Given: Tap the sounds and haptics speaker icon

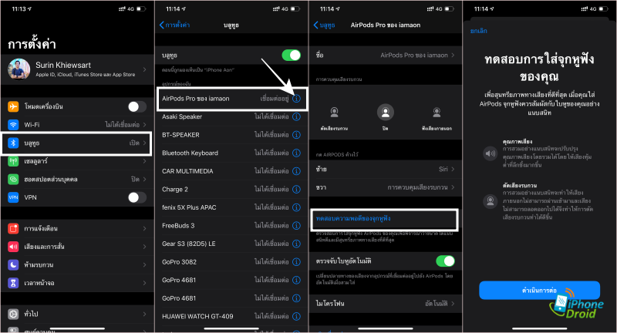Looking at the screenshot, I should coord(13,247).
